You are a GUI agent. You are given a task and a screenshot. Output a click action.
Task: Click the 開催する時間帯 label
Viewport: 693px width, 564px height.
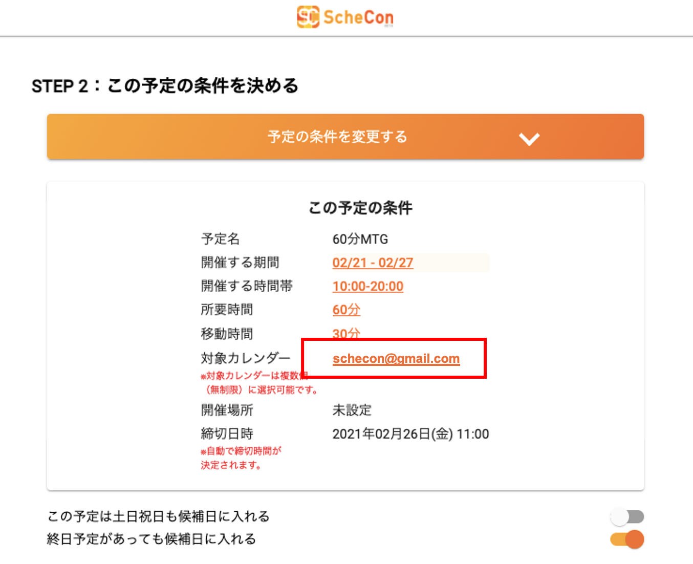pos(247,286)
